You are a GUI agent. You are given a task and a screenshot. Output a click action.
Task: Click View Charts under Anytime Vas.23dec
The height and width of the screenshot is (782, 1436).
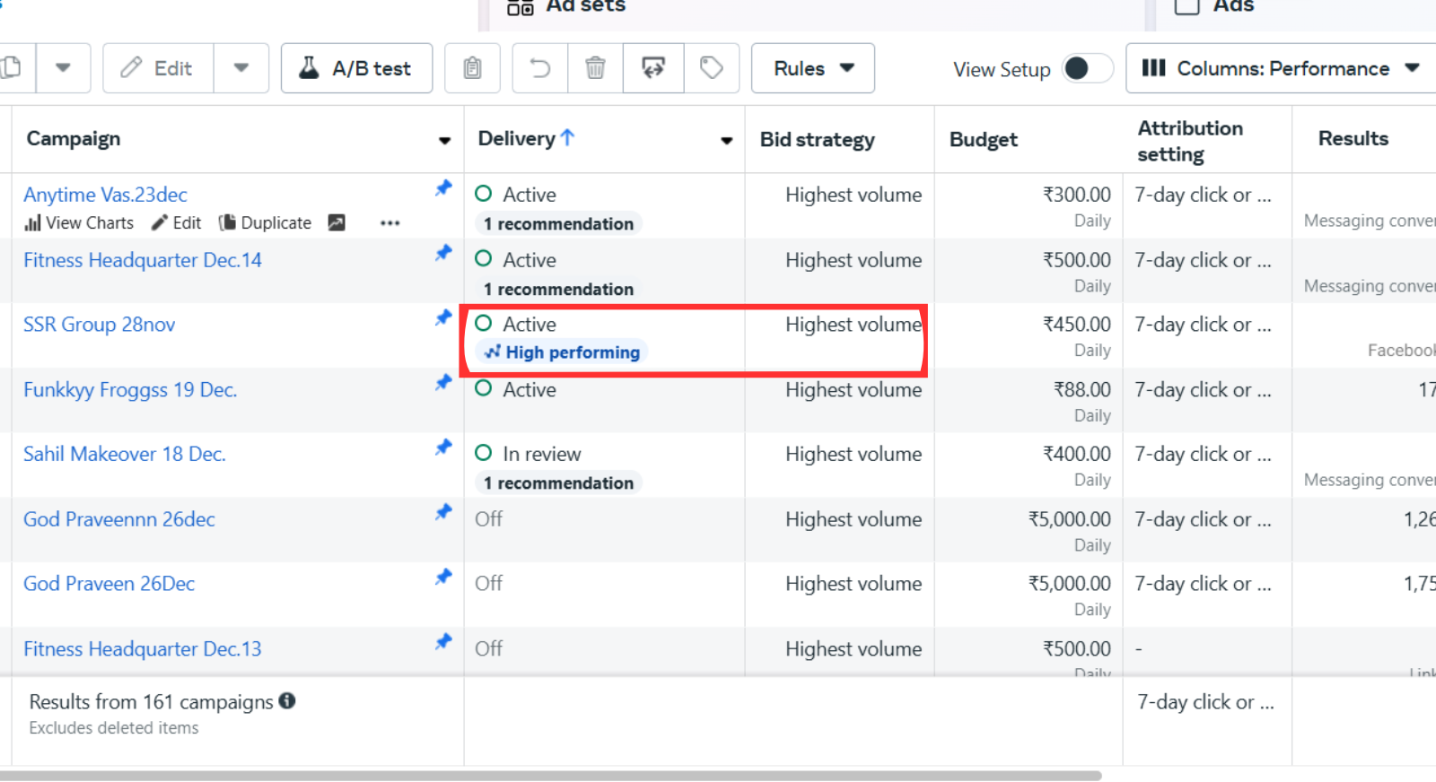pos(79,223)
